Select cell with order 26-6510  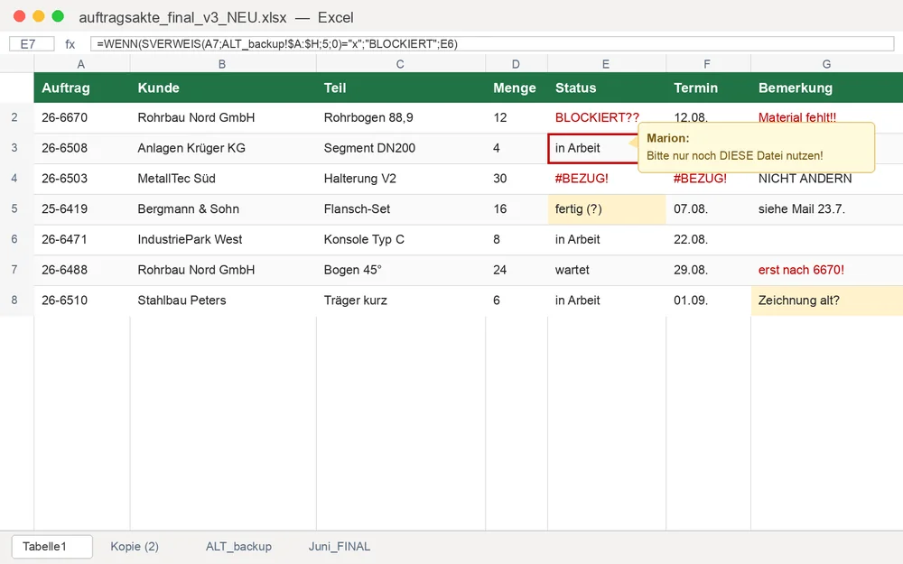point(82,300)
